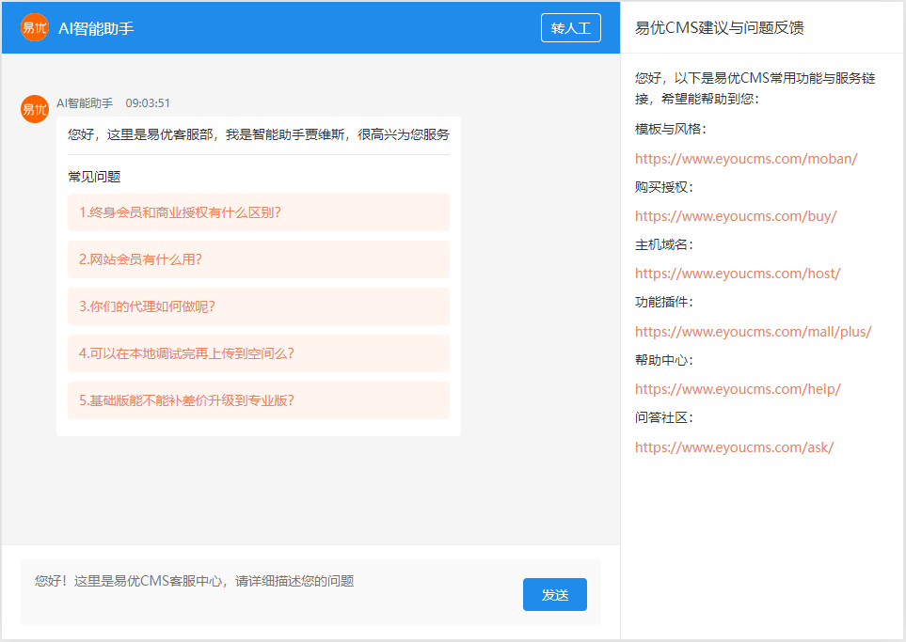Click the 易优 avatar beside the chat message
Viewport: 906px width, 642px height.
[35, 109]
